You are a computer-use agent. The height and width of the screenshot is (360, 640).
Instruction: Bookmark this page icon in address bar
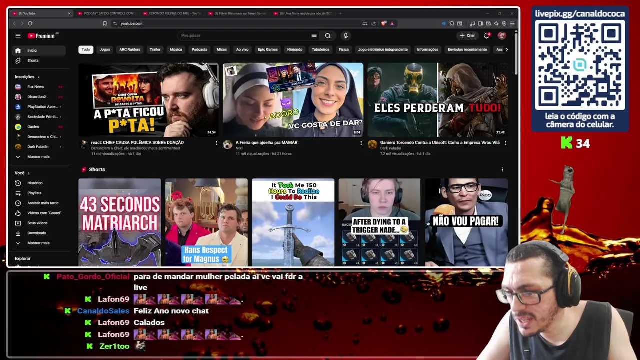[x=105, y=23]
